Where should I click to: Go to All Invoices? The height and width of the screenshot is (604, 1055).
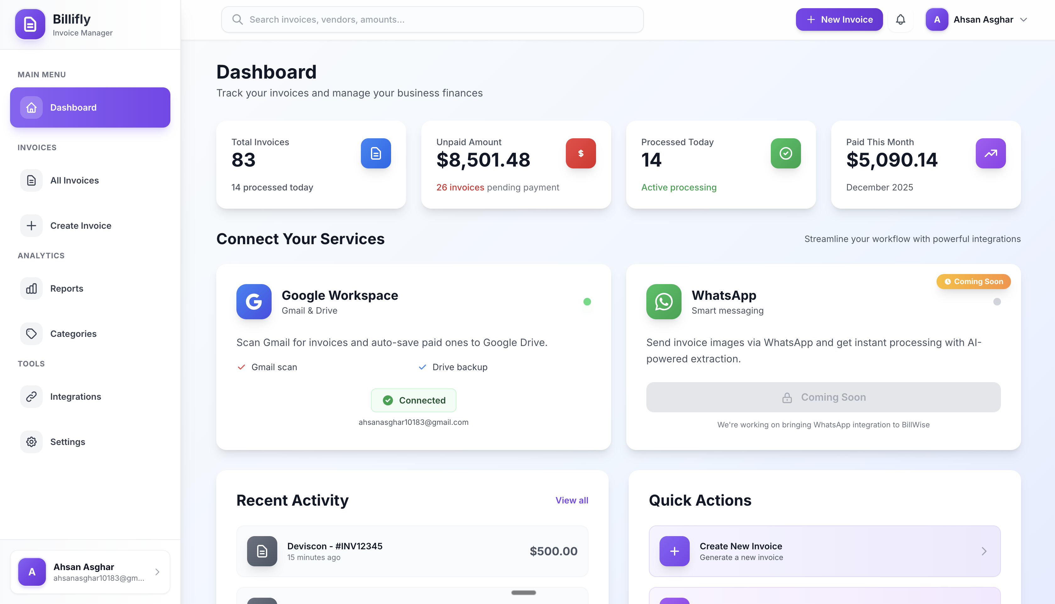click(90, 180)
